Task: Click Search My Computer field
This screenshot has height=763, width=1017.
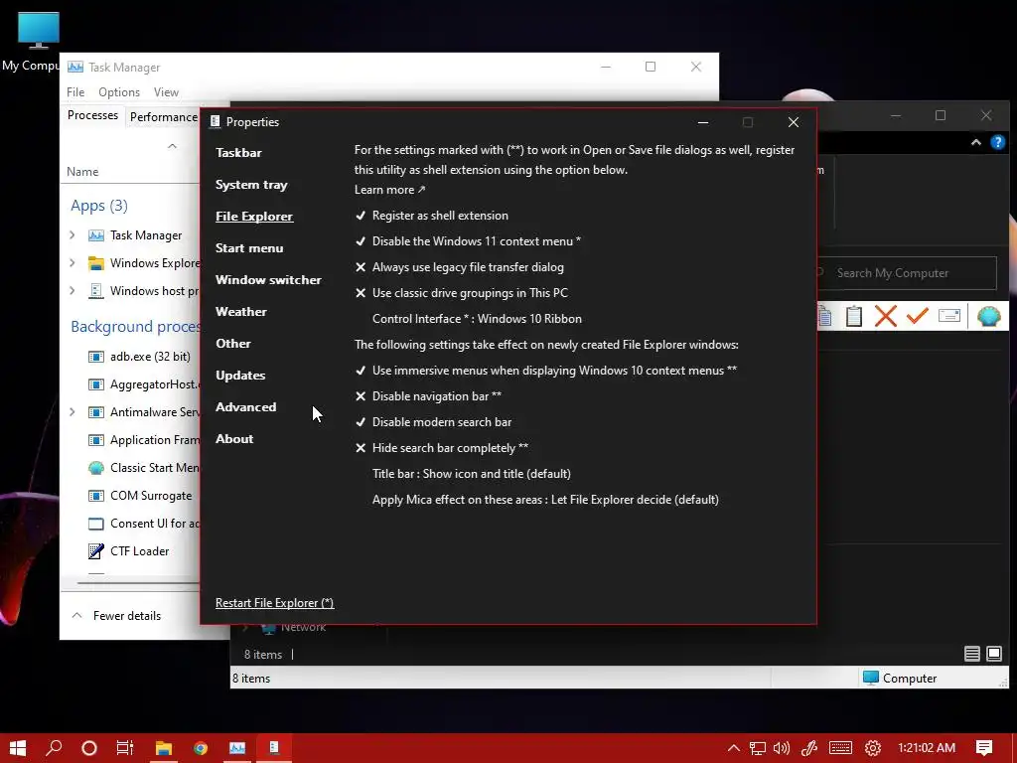Action: pyautogui.click(x=907, y=273)
